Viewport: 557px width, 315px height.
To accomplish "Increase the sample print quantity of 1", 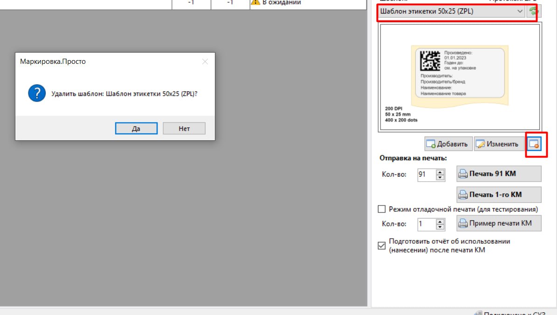I will (440, 221).
